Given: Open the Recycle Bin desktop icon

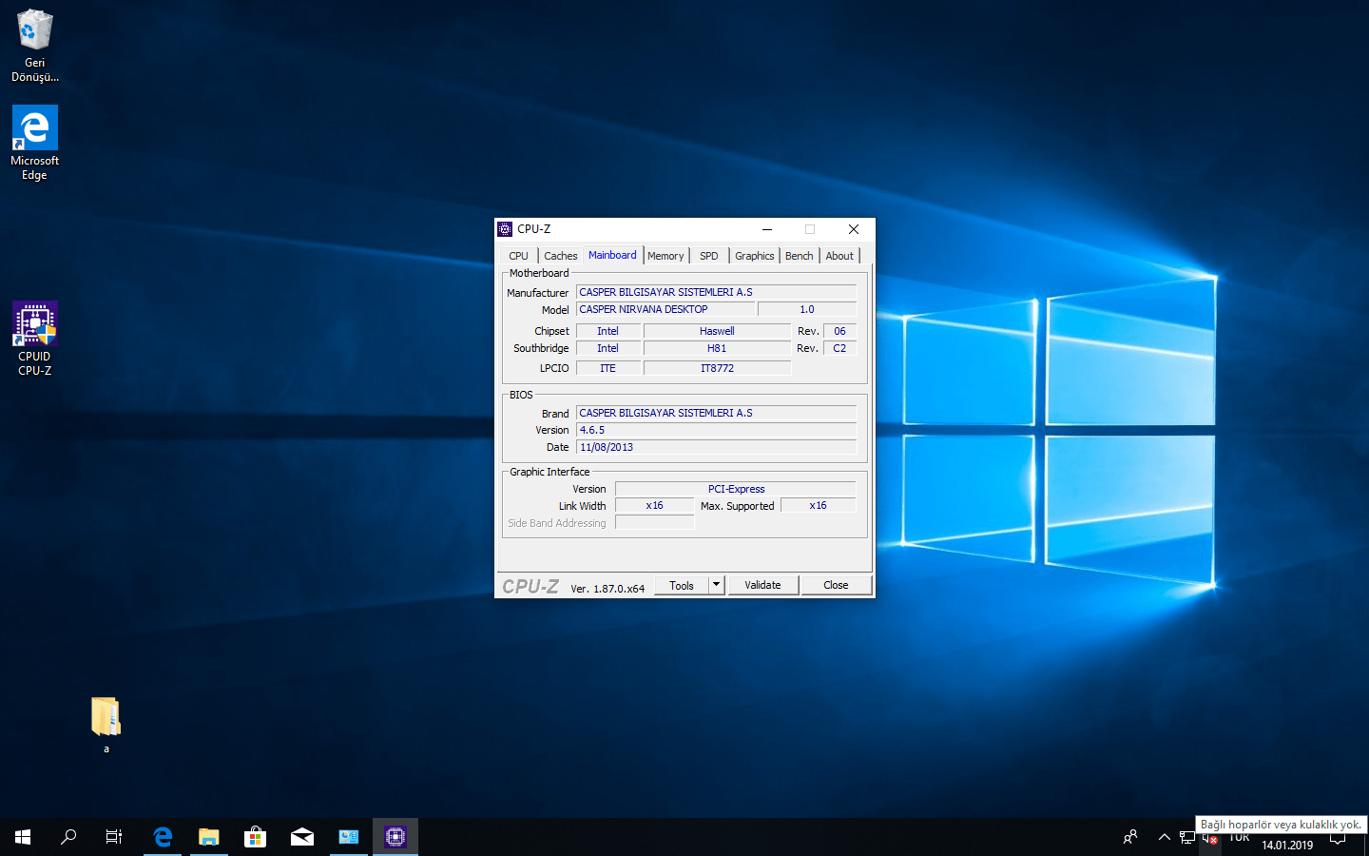Looking at the screenshot, I should point(34,45).
